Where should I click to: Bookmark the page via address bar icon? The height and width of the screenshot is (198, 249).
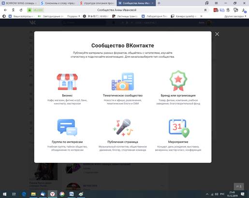pos(205,10)
